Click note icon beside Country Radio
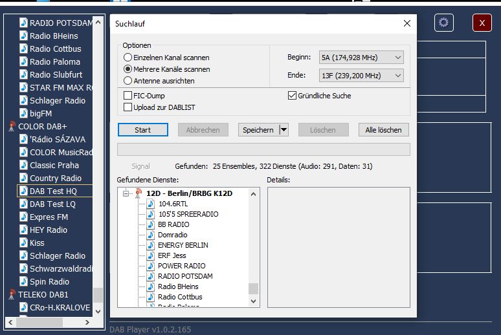501x335 pixels. 23,178
